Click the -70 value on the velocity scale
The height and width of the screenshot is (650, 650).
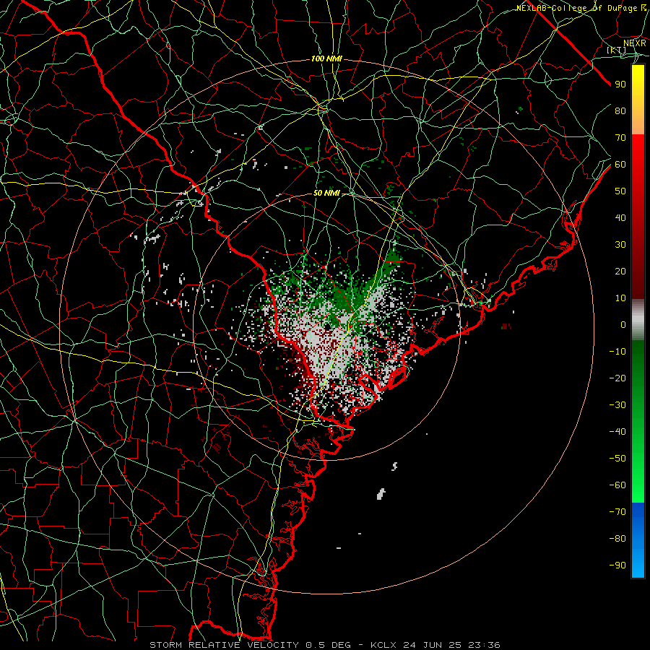pyautogui.click(x=617, y=512)
